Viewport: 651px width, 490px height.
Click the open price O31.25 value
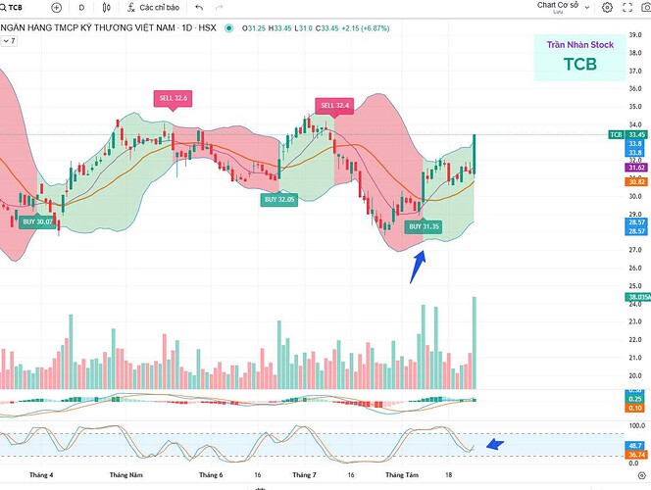click(254, 28)
